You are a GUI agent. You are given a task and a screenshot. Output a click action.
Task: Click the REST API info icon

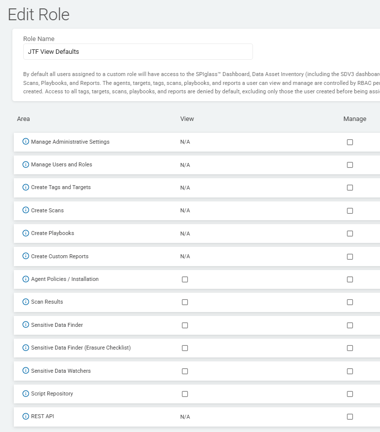point(26,416)
